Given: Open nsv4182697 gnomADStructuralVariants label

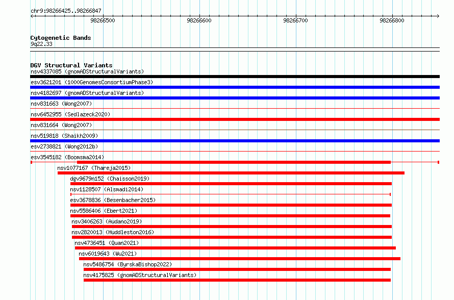Looking at the screenshot, I should tap(87, 93).
